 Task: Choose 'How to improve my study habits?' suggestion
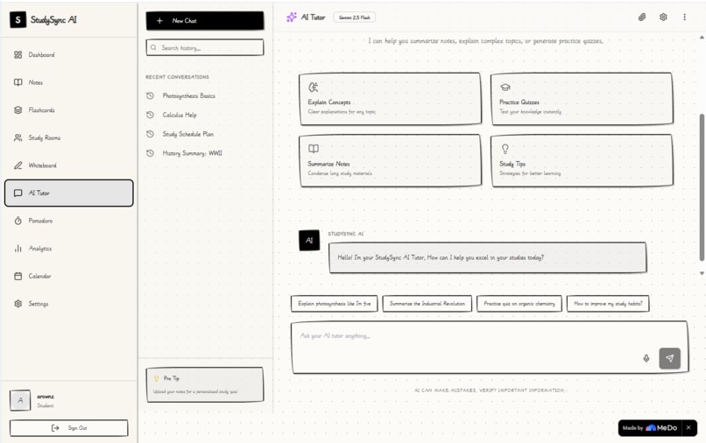pos(608,304)
